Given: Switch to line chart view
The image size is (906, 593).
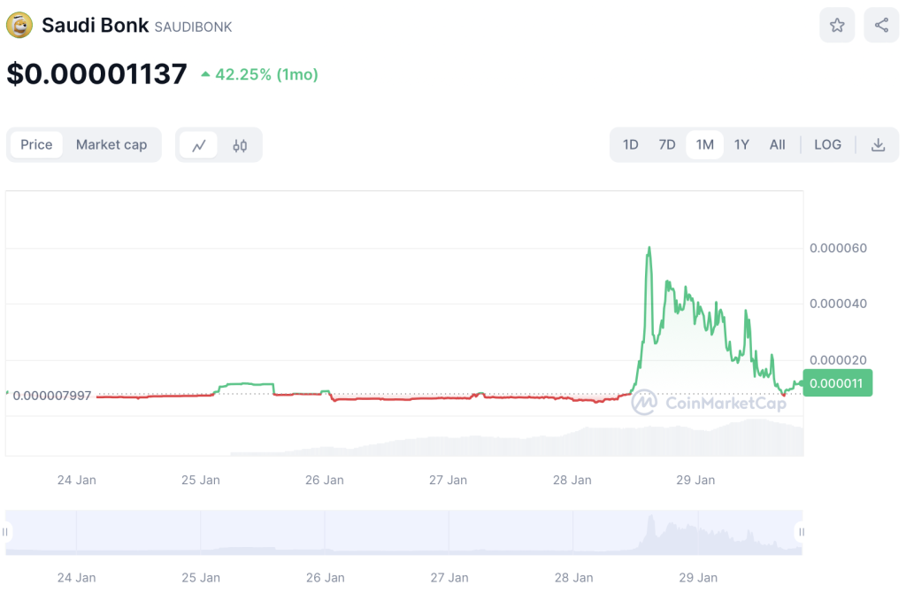Looking at the screenshot, I should pyautogui.click(x=199, y=145).
